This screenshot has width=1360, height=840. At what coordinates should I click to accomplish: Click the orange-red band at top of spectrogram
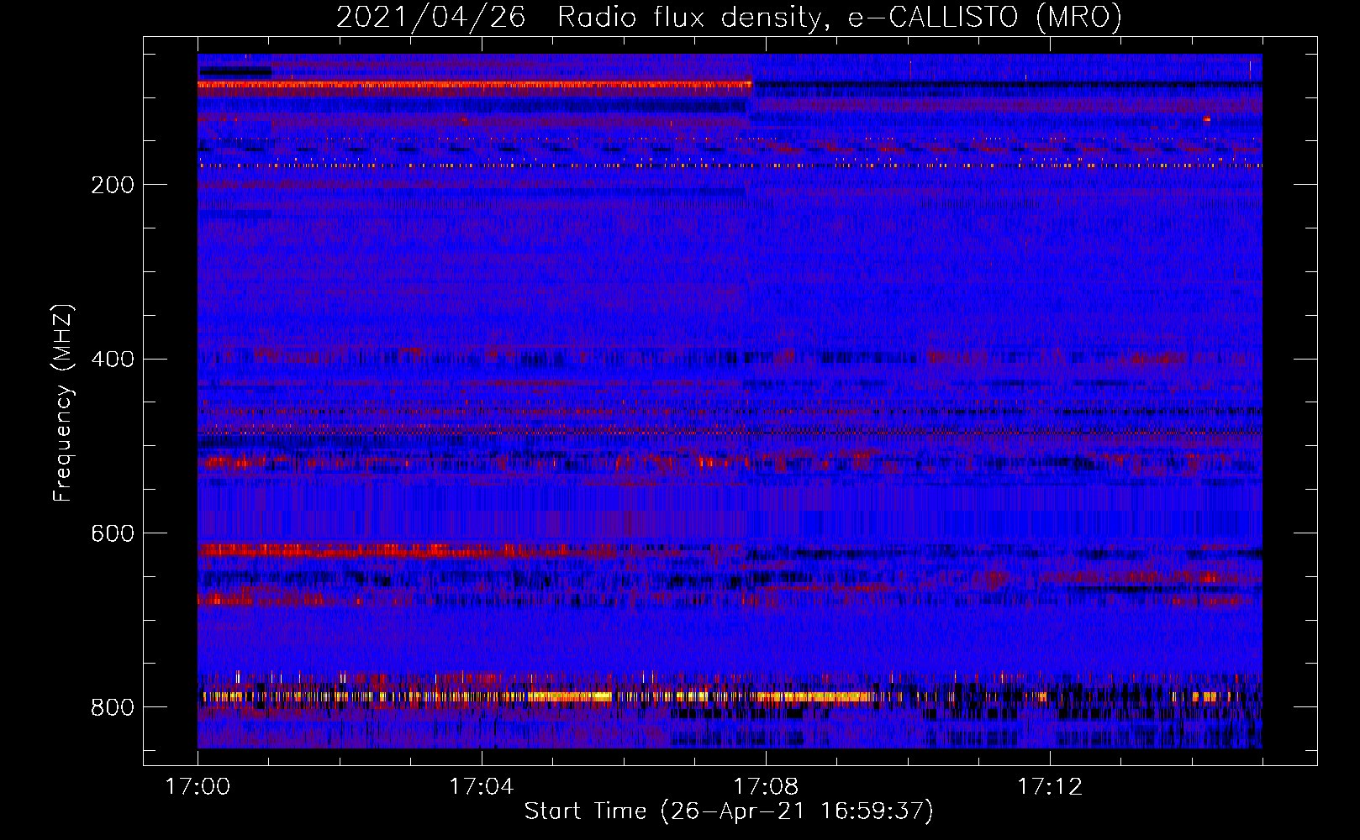coord(475,85)
